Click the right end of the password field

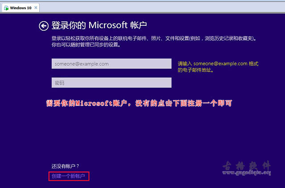[167, 83]
